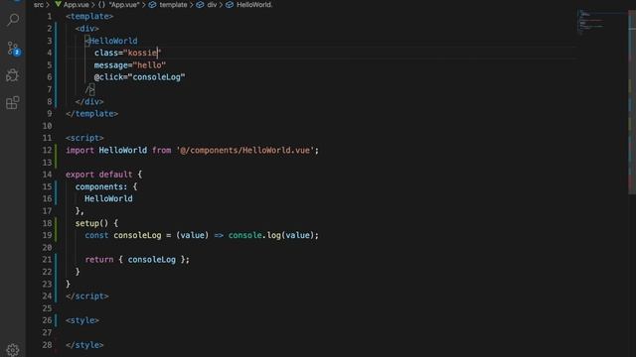636x357 pixels.
Task: Click the message="hello" attribute
Action: click(130, 65)
